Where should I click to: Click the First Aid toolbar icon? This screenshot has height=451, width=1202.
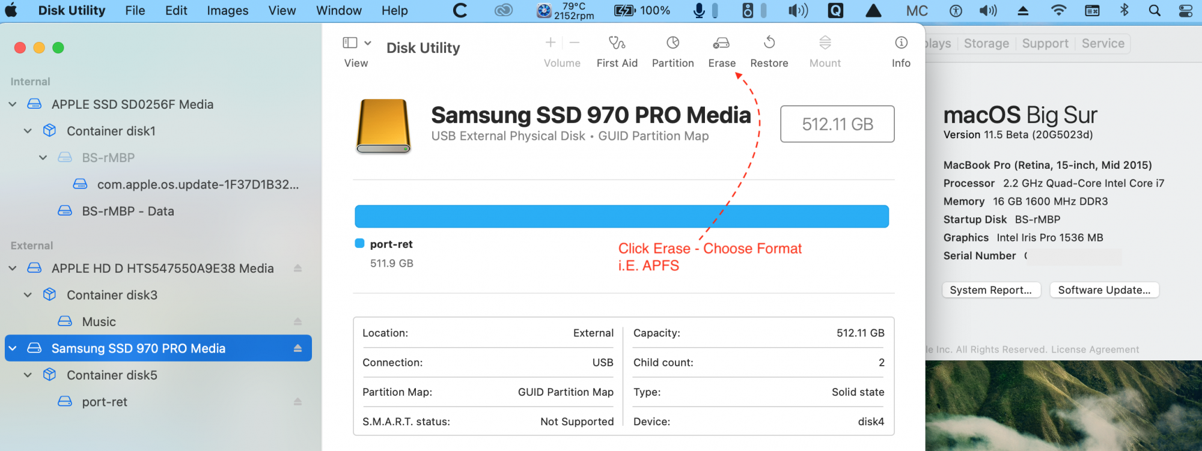[617, 43]
